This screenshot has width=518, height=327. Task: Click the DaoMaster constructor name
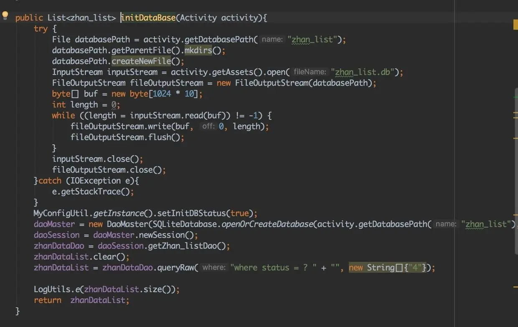tap(127, 224)
